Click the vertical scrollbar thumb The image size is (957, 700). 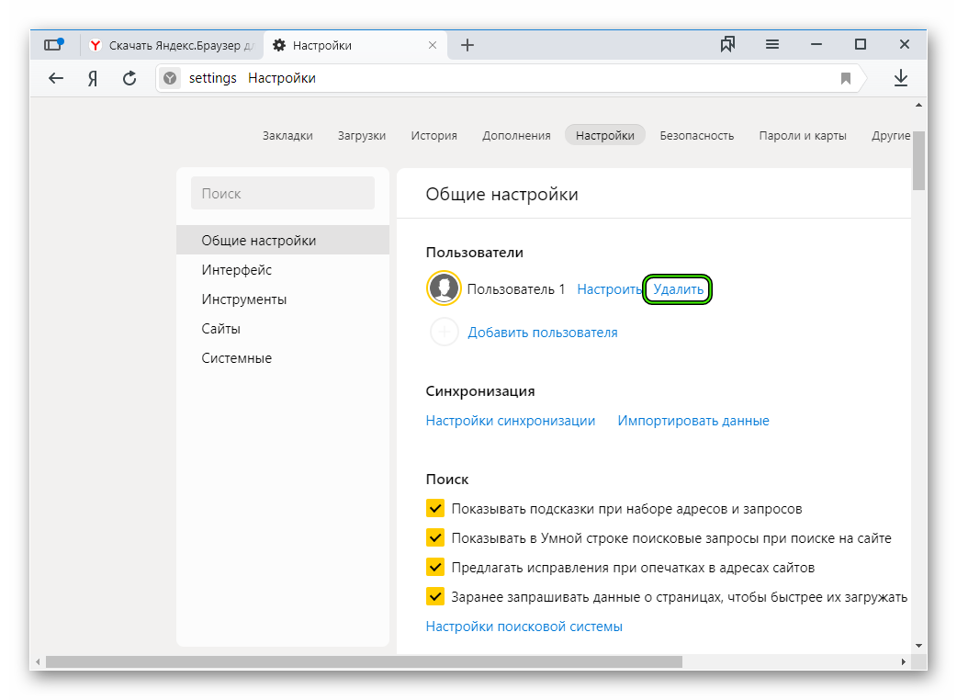918,161
